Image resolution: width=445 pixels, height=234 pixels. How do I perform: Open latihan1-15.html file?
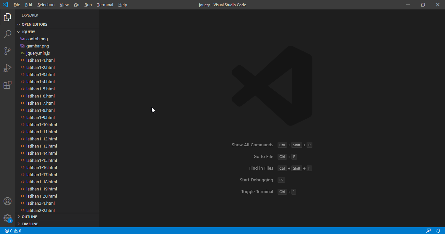57,160
